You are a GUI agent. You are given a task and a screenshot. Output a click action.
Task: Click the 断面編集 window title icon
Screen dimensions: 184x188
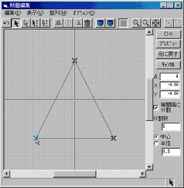click(6, 6)
